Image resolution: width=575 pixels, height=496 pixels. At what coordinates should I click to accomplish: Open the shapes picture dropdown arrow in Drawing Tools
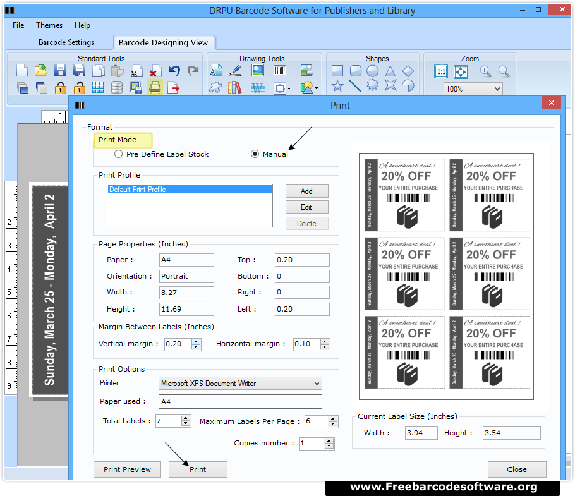pyautogui.click(x=316, y=88)
